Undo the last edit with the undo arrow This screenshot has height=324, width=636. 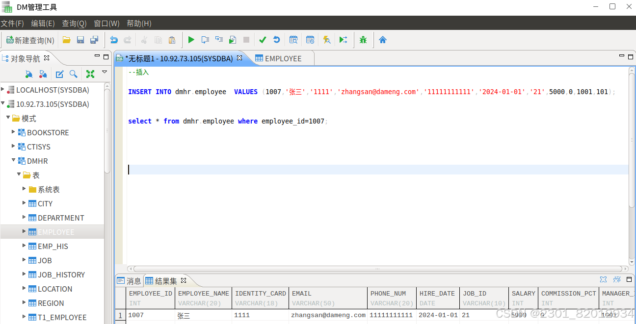[x=114, y=40]
